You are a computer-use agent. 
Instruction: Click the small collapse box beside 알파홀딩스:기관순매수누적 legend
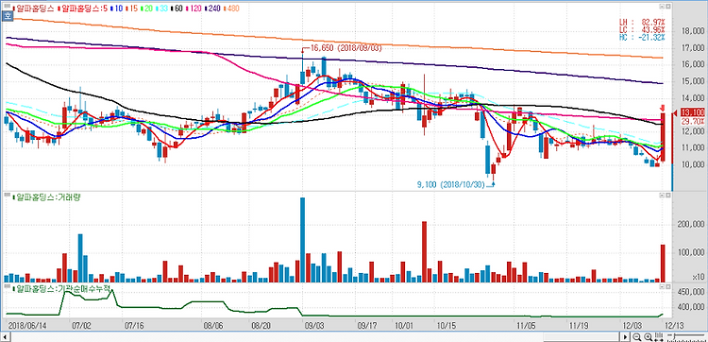click(x=7, y=286)
